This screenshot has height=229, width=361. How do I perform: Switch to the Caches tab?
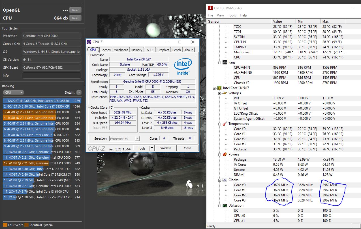tap(106, 50)
